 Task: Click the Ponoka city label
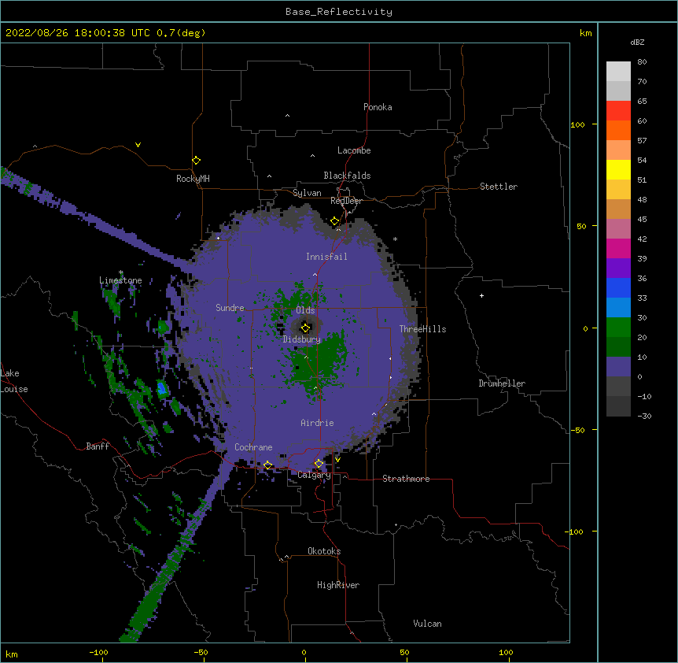[378, 107]
